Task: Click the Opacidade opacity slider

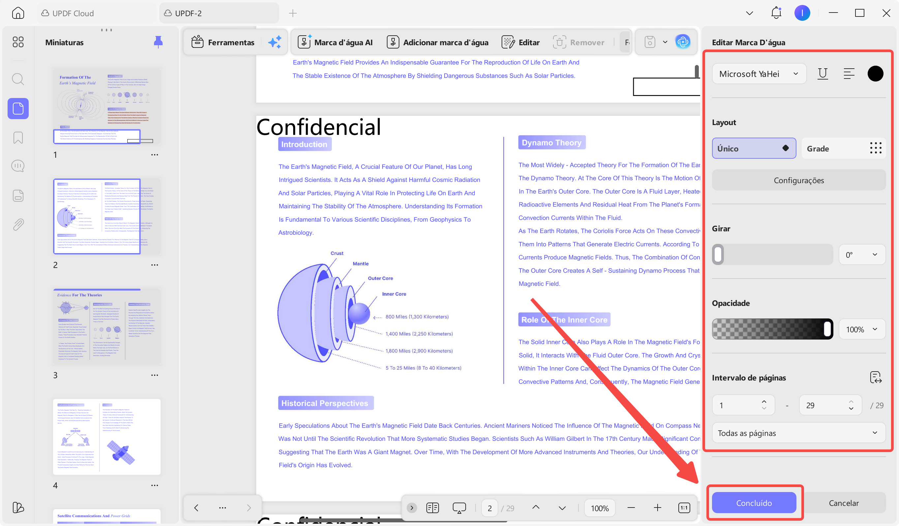Action: (x=772, y=329)
